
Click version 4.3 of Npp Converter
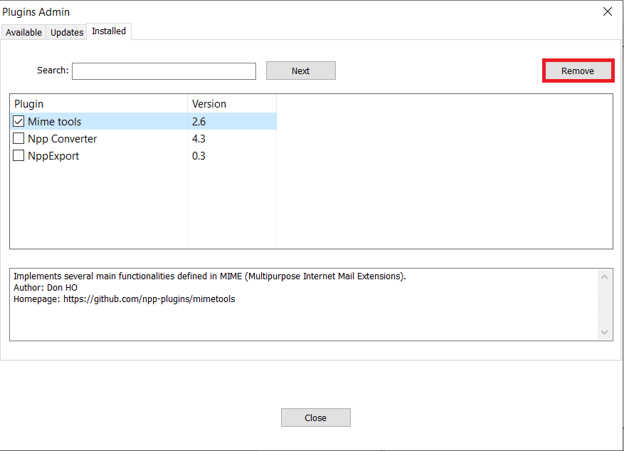[x=199, y=139]
